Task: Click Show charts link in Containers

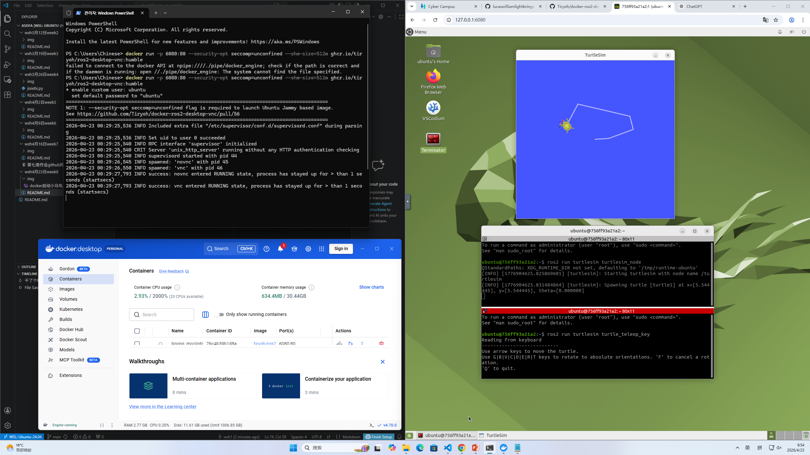Action: tap(371, 287)
